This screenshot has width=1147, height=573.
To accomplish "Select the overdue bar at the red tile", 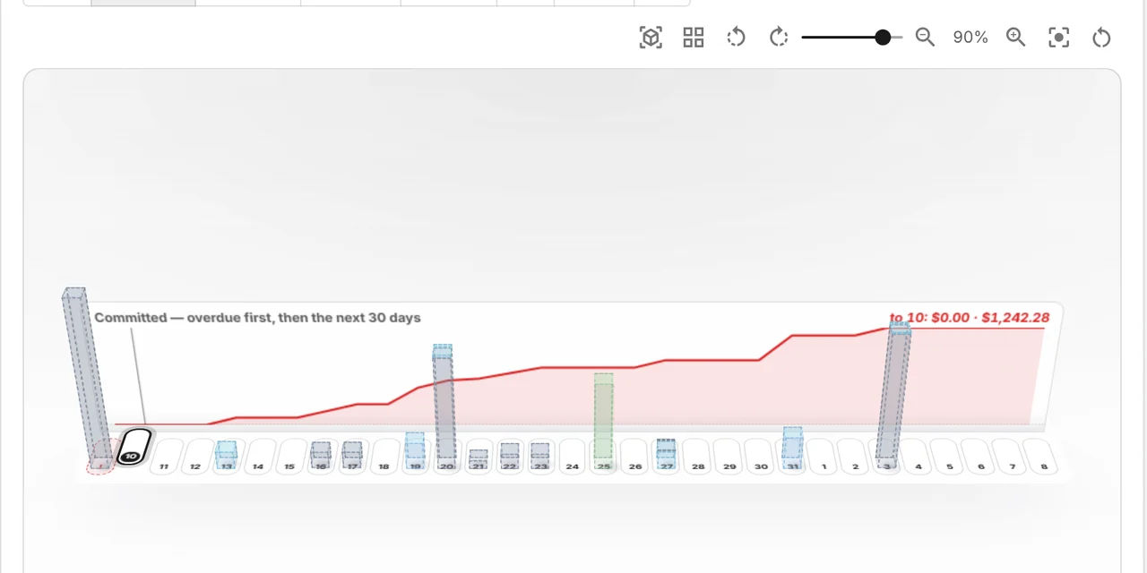I will [x=87, y=376].
